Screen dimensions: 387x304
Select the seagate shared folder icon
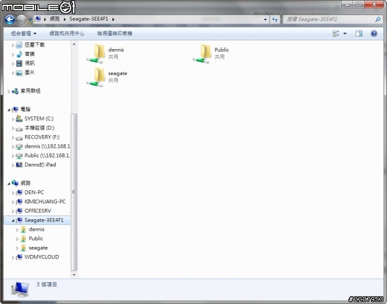point(96,77)
